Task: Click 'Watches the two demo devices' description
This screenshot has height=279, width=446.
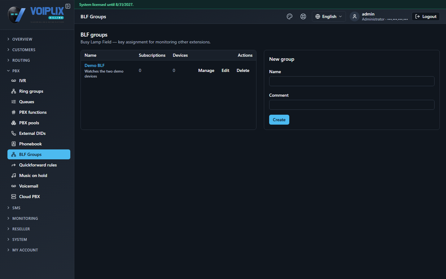Action: click(104, 74)
